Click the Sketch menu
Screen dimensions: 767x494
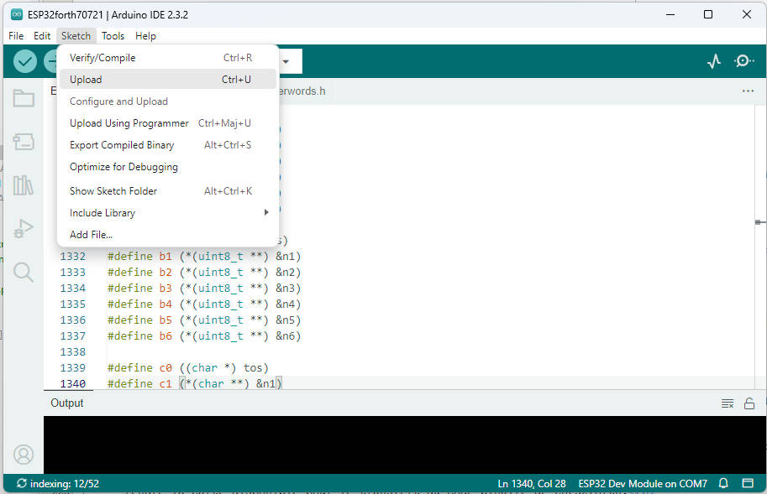[76, 35]
